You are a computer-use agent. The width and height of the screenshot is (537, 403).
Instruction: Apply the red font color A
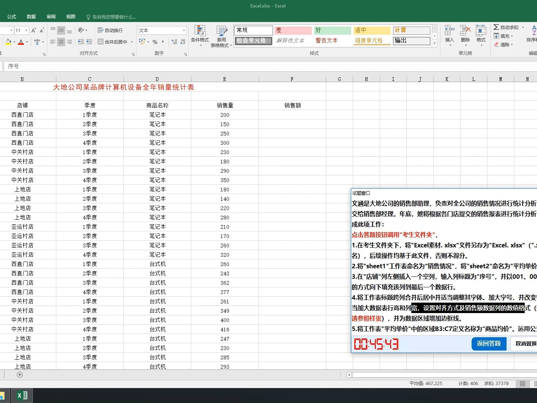(x=21, y=42)
